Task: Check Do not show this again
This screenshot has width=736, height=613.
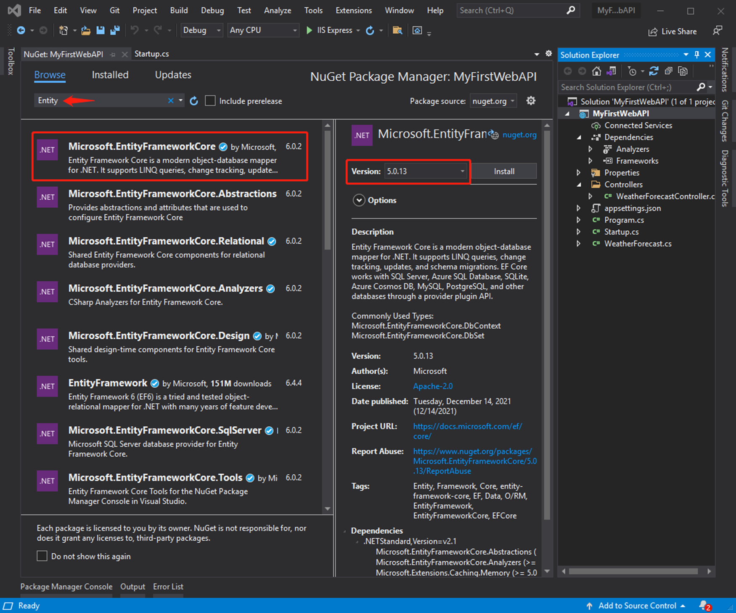Action: point(42,556)
